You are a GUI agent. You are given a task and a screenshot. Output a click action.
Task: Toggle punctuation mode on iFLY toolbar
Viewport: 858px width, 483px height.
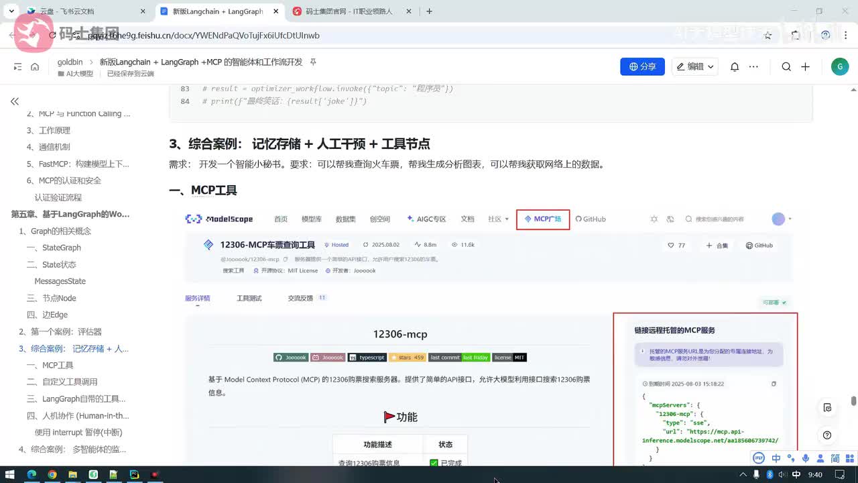tap(792, 459)
